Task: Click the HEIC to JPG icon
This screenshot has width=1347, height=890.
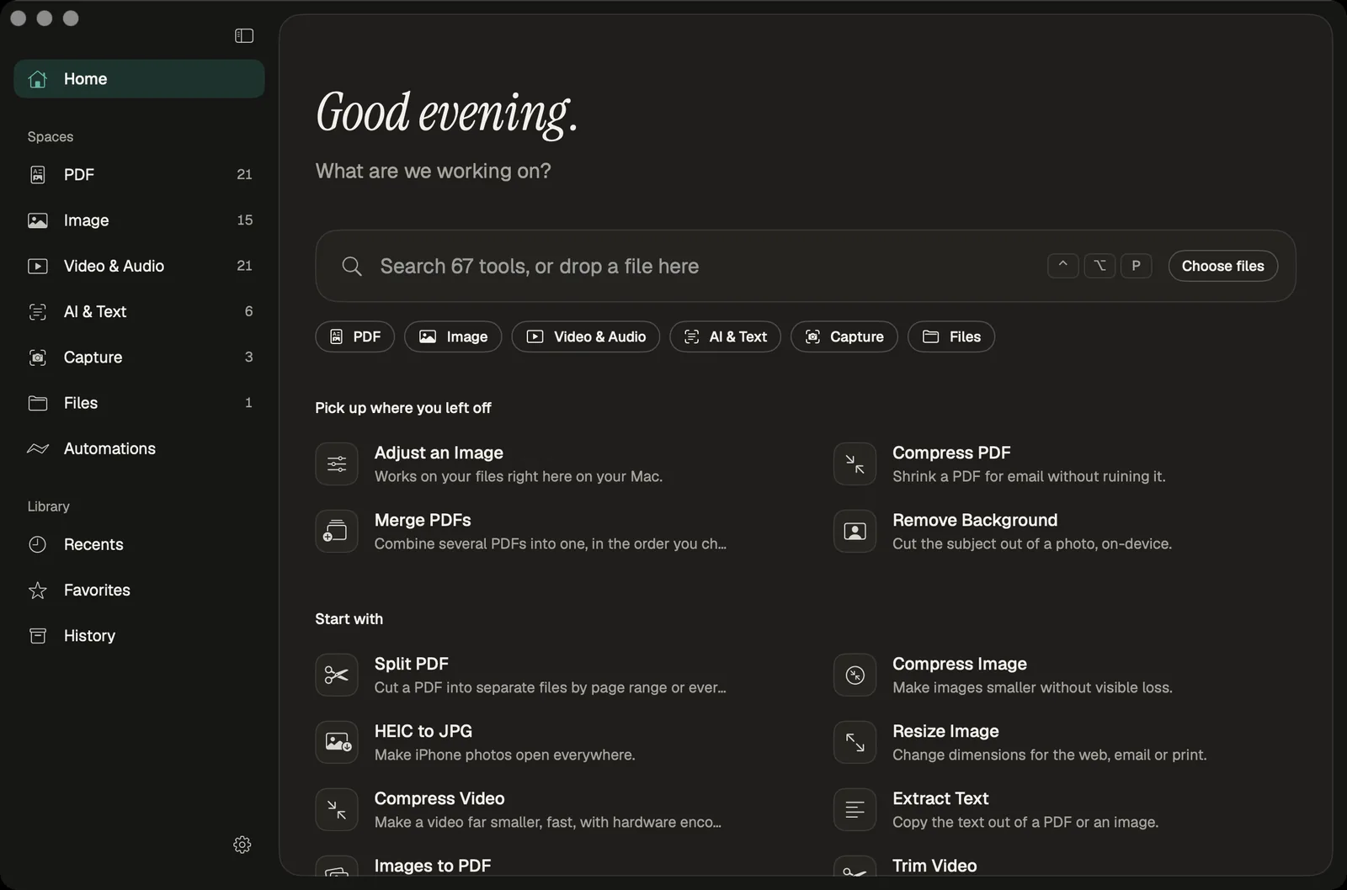Action: click(337, 742)
